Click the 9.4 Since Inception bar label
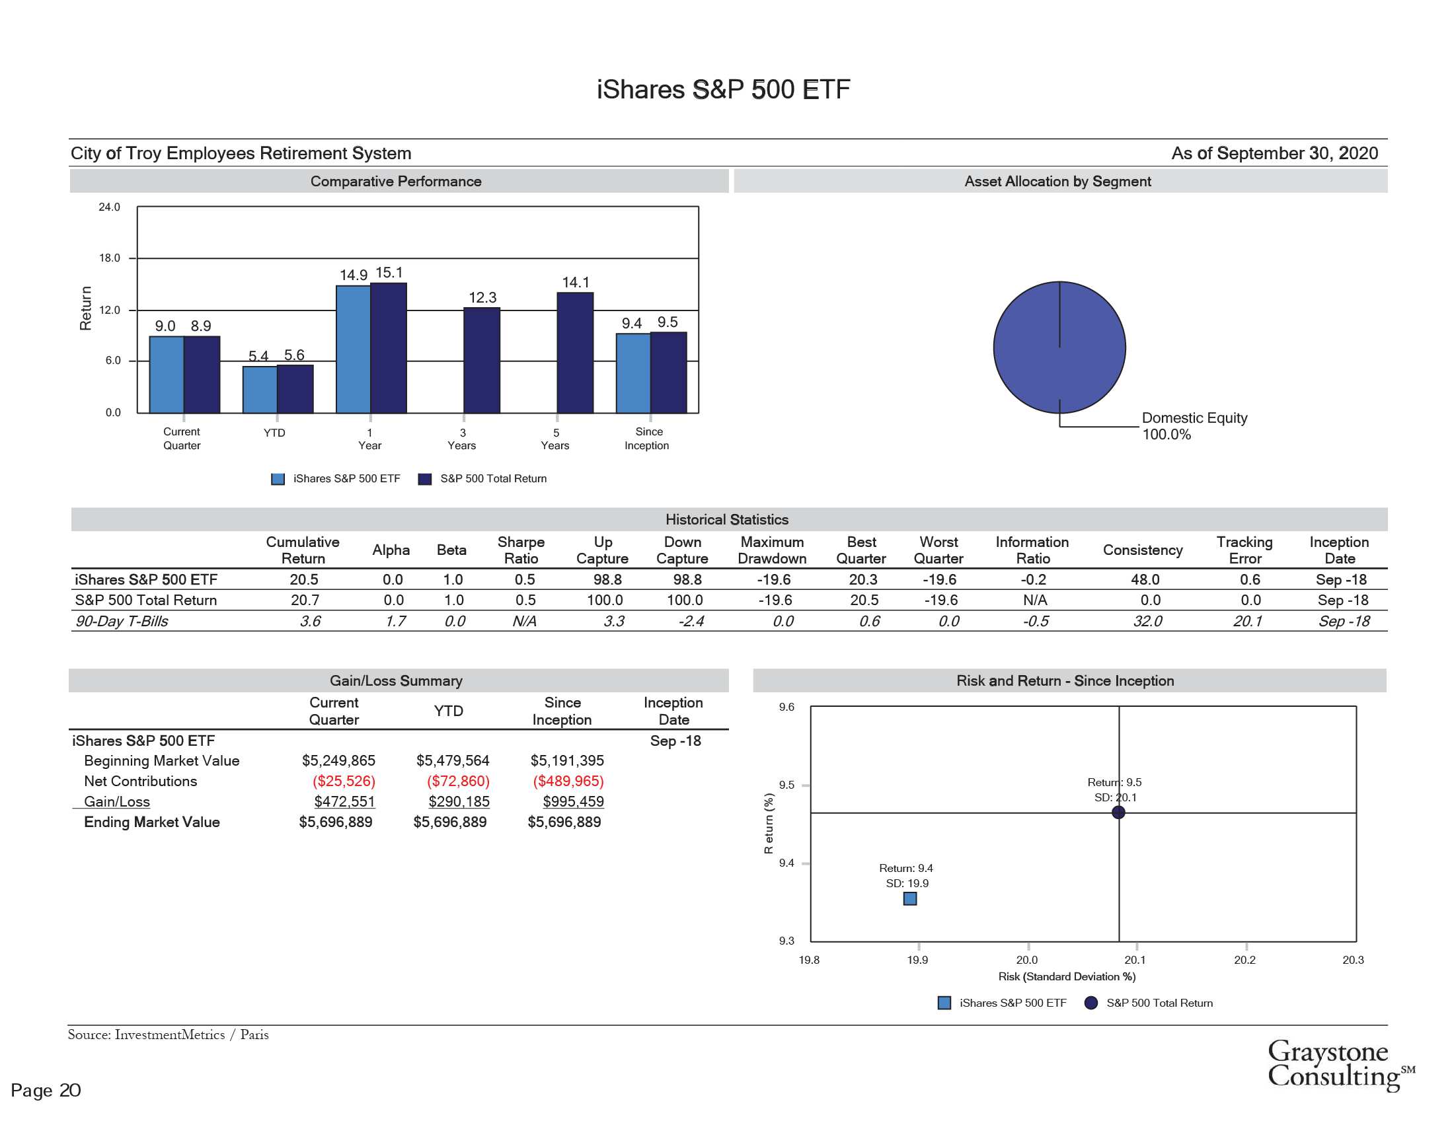The image size is (1454, 1123). [632, 323]
